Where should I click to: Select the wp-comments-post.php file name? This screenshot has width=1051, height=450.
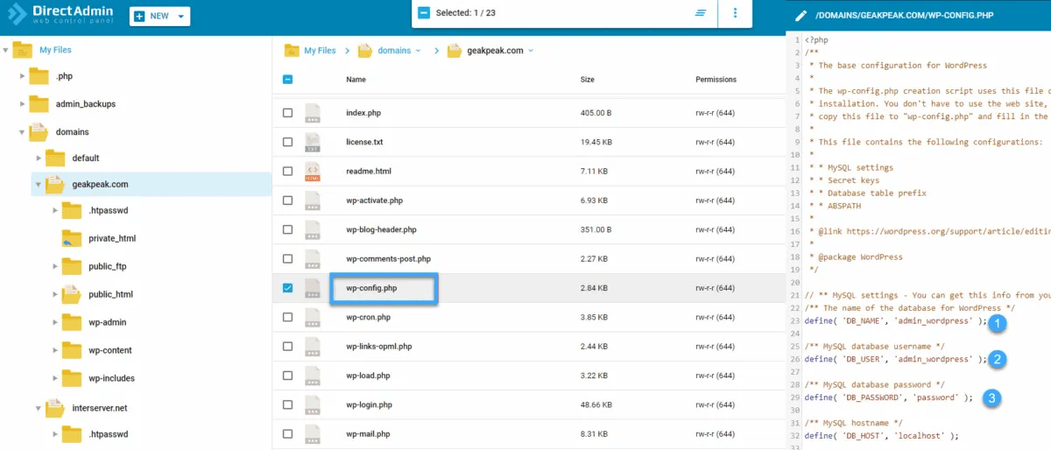pos(388,259)
